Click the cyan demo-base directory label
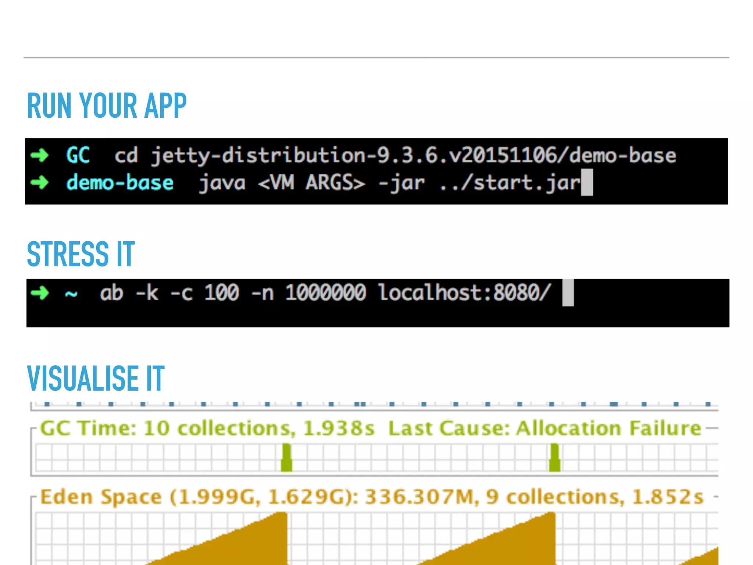 point(120,183)
